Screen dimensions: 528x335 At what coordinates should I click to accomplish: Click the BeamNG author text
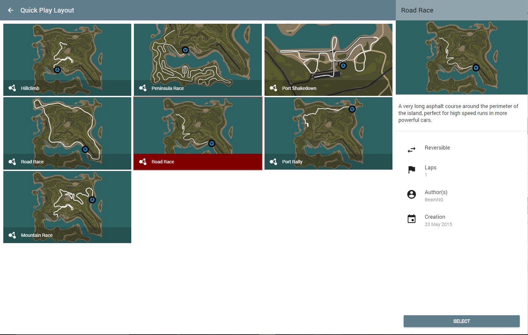434,200
